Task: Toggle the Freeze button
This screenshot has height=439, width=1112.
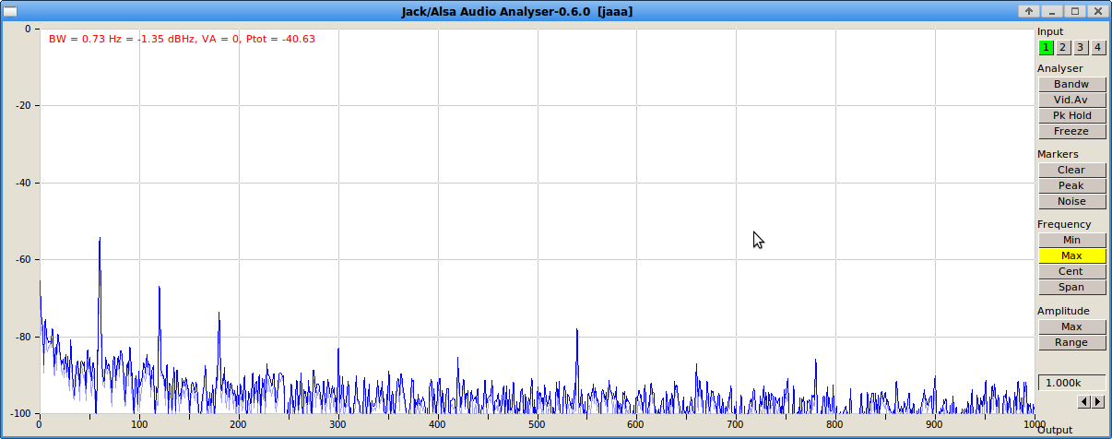Action: pyautogui.click(x=1071, y=131)
